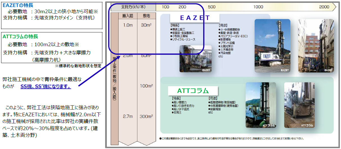Click the small EAZET machine photo under the features

195,59
